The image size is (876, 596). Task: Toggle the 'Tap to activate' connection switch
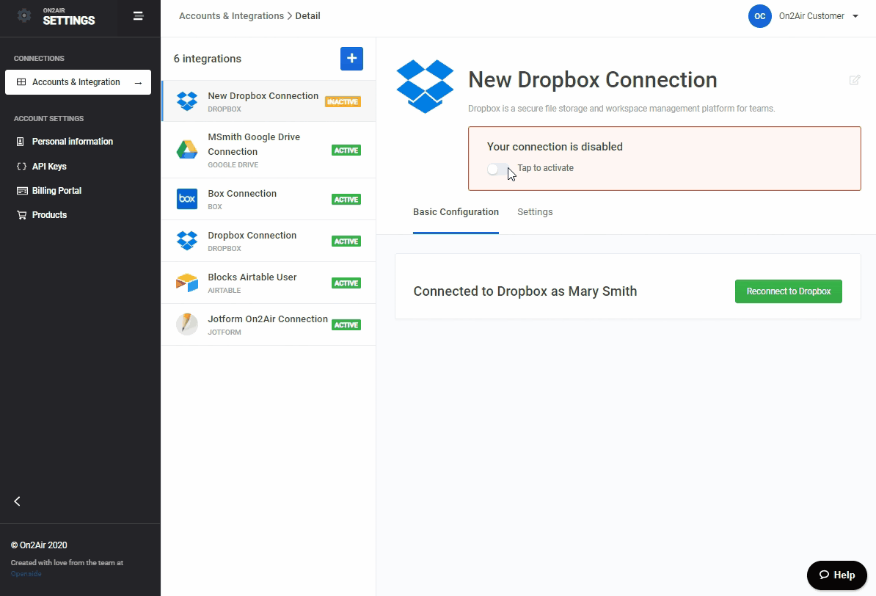(x=497, y=169)
